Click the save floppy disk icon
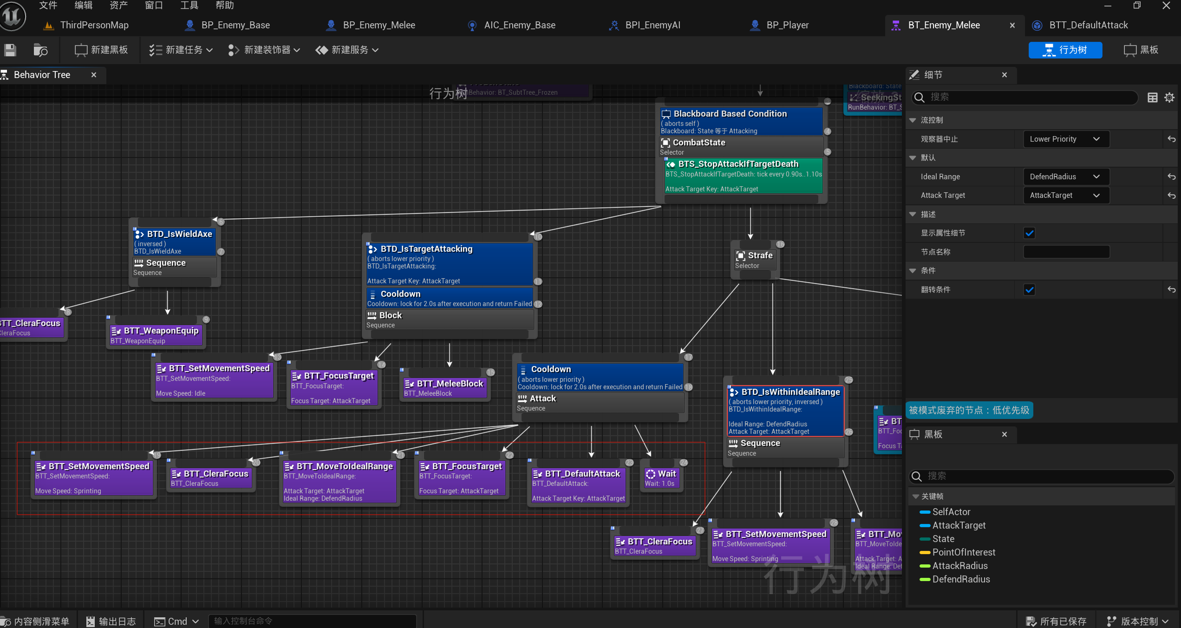 [10, 50]
